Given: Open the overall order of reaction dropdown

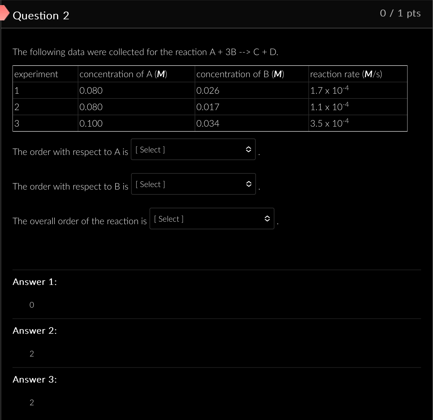Looking at the screenshot, I should [x=212, y=219].
